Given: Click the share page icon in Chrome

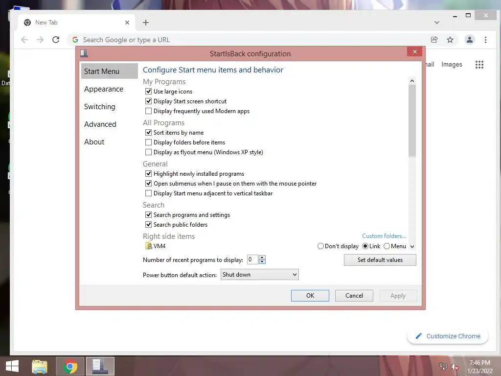Looking at the screenshot, I should click(x=434, y=40).
